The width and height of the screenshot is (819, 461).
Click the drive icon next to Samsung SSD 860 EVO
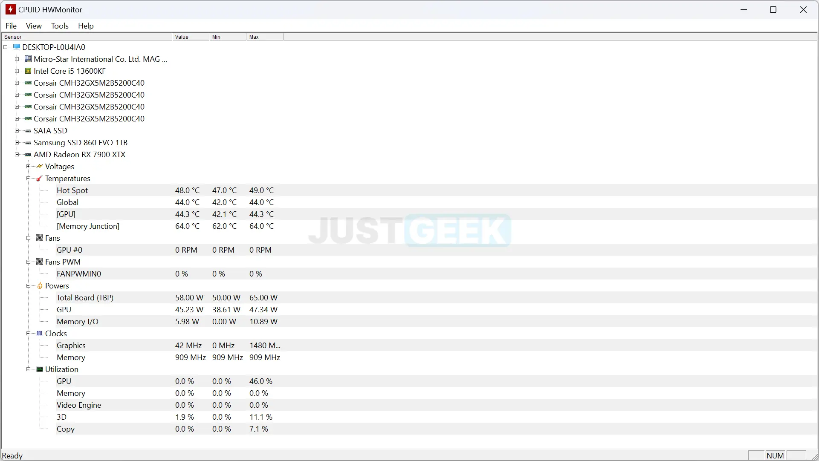[28, 143]
